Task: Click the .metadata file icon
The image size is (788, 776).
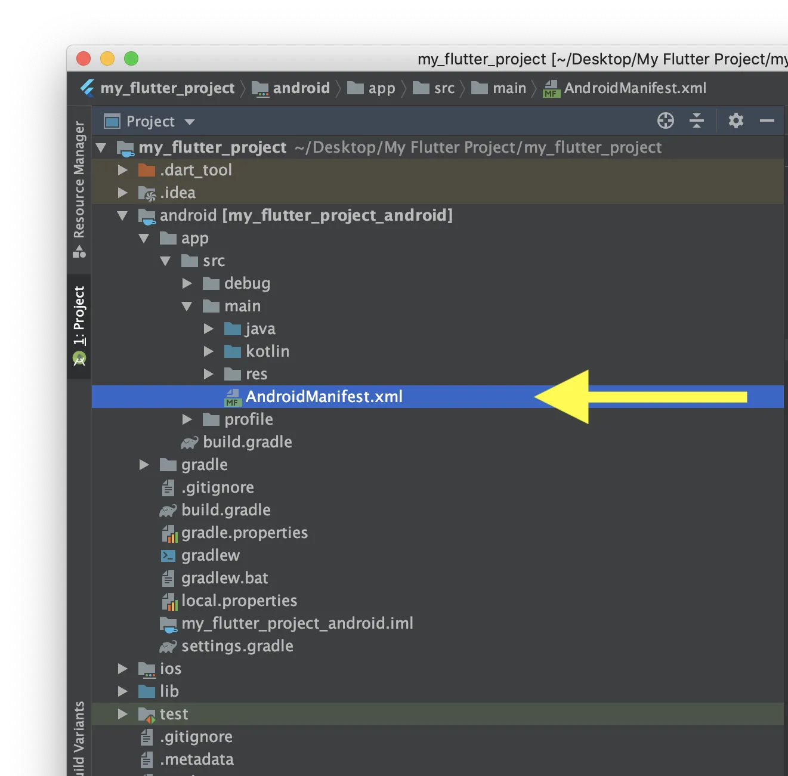Action: pos(147,759)
